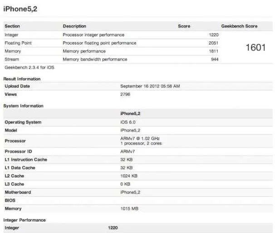Click the Description column header

point(74,26)
